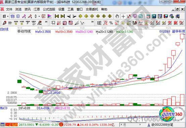186x128 pixels.
Task: Expand the first toolbar overflow chevron
Action: [46, 22]
